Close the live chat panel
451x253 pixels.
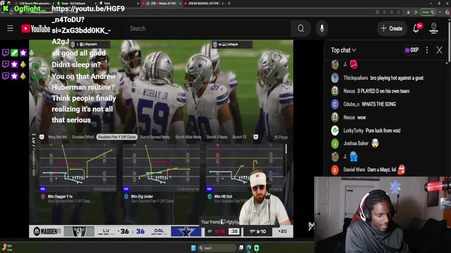tap(439, 50)
